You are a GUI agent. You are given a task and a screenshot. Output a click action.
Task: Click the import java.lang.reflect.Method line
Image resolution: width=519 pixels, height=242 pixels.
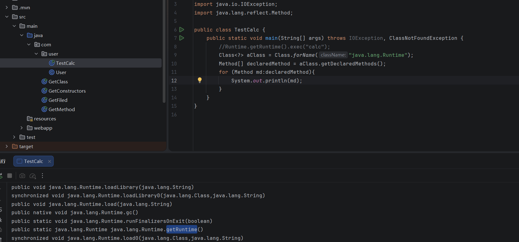pos(243,13)
